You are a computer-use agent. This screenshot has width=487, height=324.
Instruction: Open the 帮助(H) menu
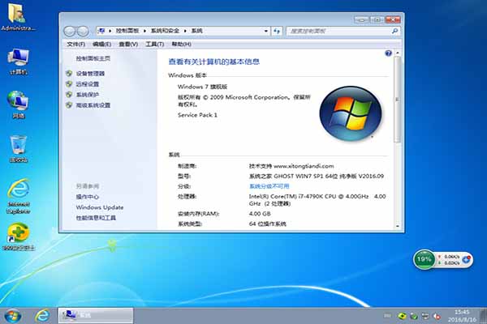pos(181,44)
